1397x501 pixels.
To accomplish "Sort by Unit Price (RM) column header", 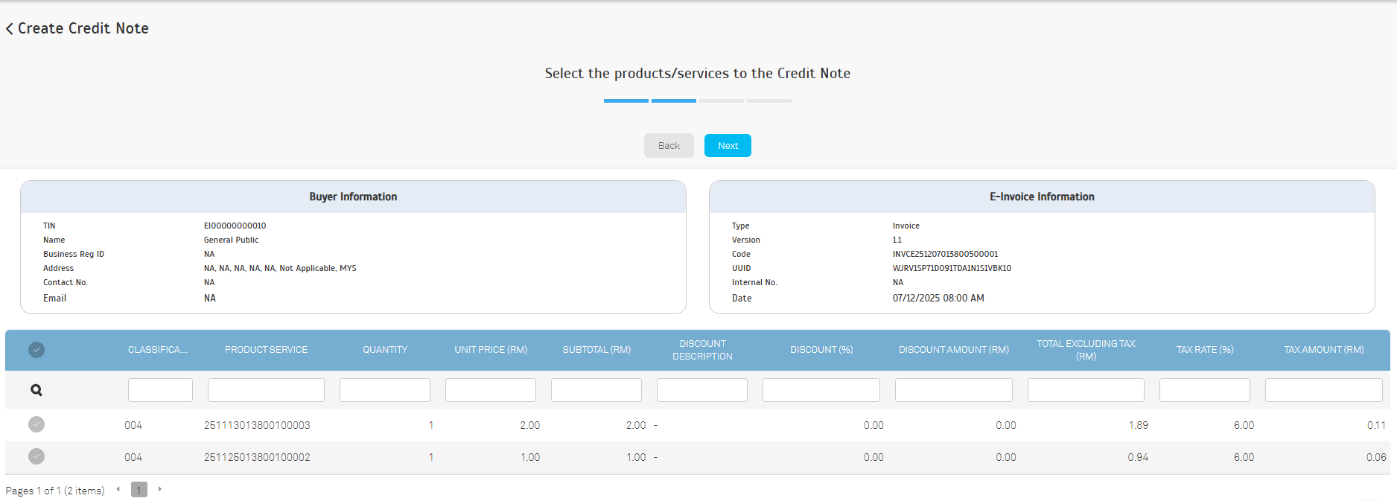I will (491, 350).
